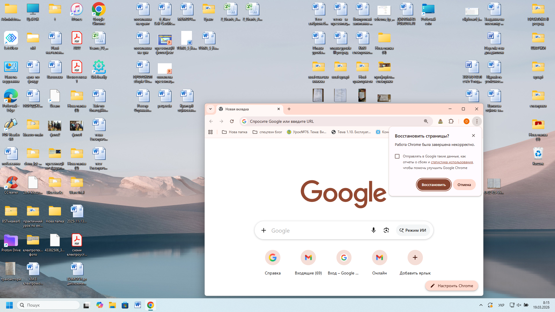The image size is (555, 312).
Task: Open the Chrome extensions puzzle icon
Action: click(451, 121)
